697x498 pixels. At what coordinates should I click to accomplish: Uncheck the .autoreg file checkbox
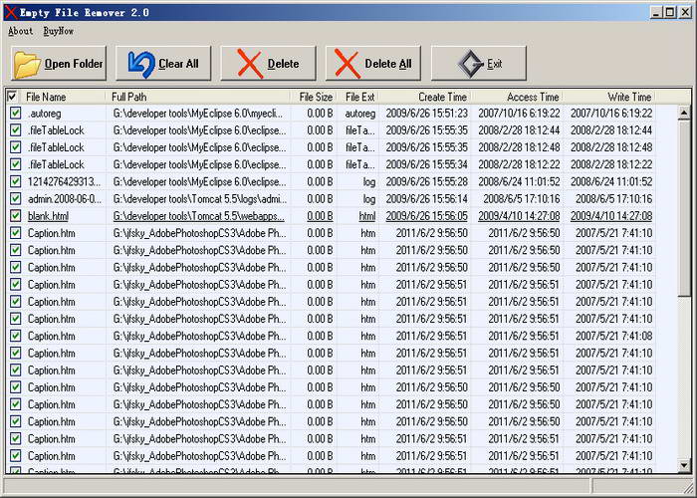(15, 113)
